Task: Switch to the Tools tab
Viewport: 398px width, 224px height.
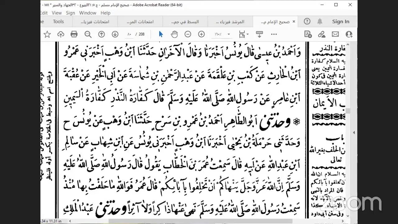Action: [x=58, y=21]
